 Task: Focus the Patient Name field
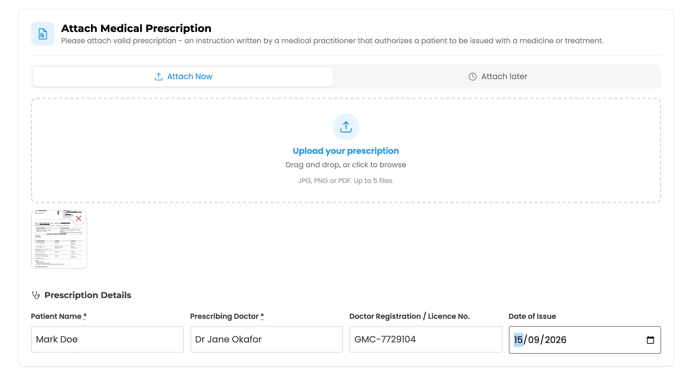[x=107, y=339]
